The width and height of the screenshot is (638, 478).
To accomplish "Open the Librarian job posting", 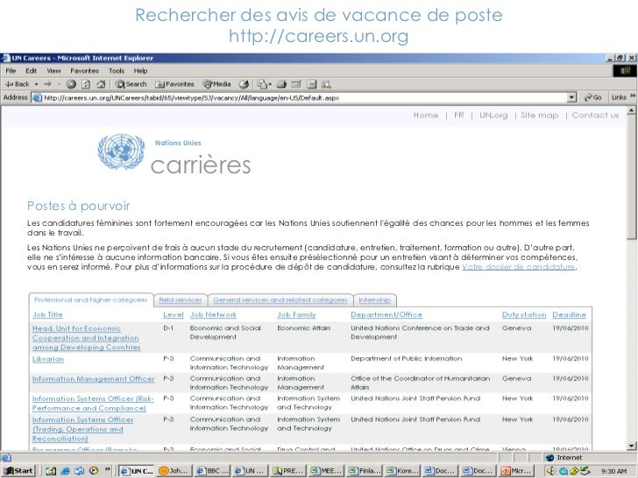I will click(x=48, y=359).
